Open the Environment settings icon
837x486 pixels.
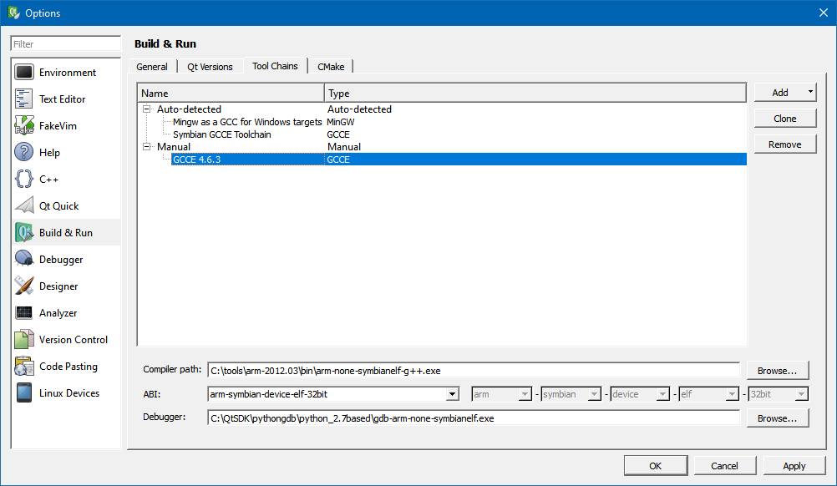point(24,73)
